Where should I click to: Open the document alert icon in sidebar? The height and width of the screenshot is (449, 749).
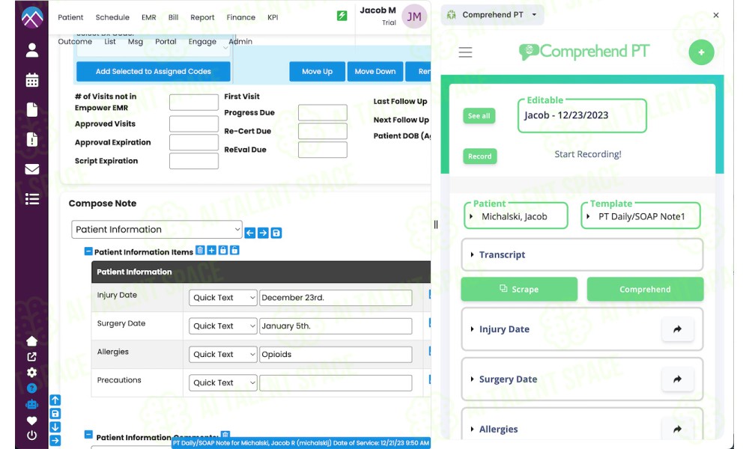(x=32, y=139)
